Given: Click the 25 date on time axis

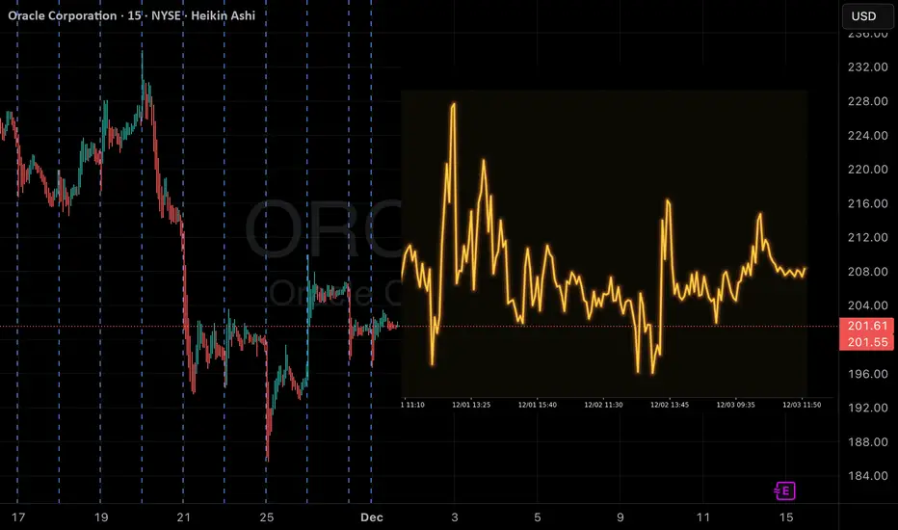Looking at the screenshot, I should tap(266, 517).
